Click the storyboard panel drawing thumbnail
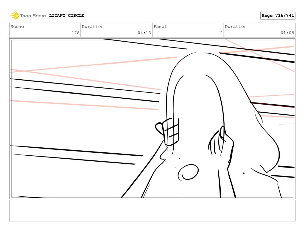Image resolution: width=305 pixels, height=235 pixels. tap(152, 119)
